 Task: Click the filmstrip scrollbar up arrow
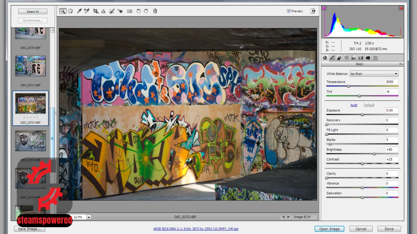(52, 30)
